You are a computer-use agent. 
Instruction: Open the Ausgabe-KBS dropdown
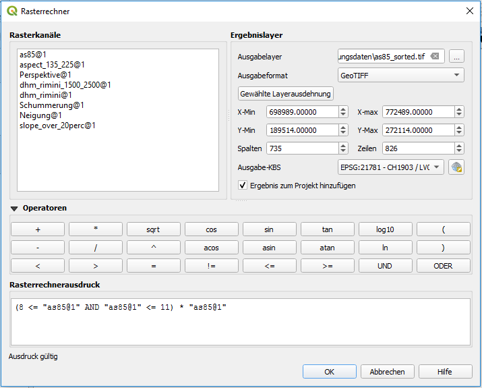390,167
